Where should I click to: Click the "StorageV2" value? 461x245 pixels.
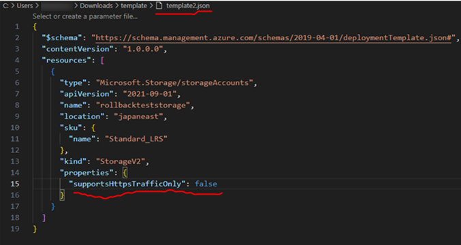tap(121, 161)
